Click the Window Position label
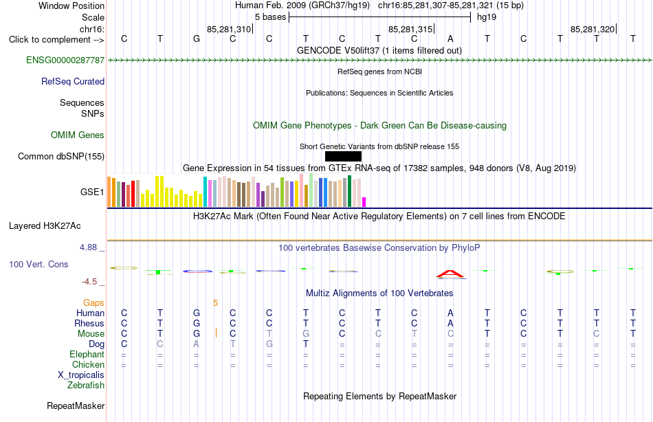 pyautogui.click(x=71, y=5)
